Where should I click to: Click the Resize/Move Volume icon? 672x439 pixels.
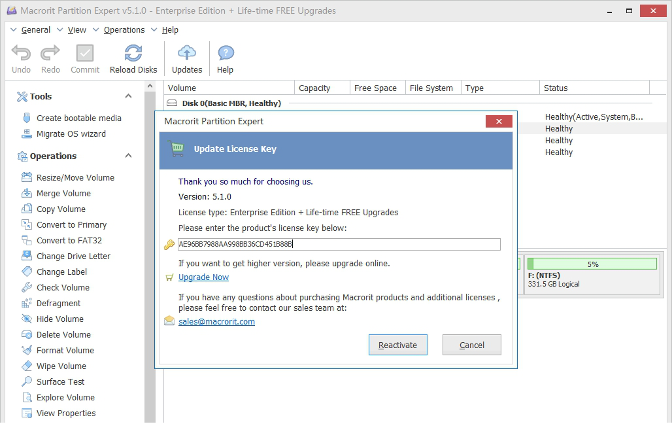click(27, 177)
